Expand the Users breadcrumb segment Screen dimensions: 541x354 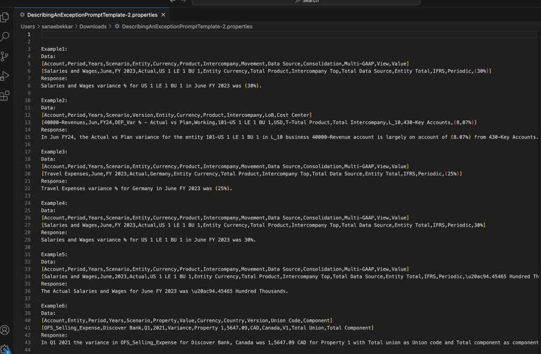click(28, 26)
